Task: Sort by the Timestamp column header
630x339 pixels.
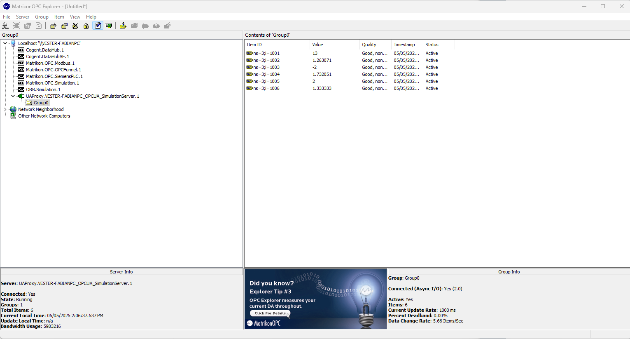Action: [x=407, y=45]
